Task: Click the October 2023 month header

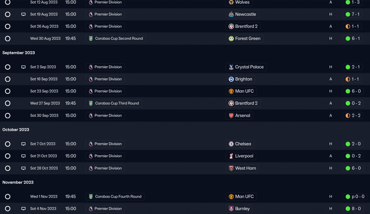Action: point(16,130)
